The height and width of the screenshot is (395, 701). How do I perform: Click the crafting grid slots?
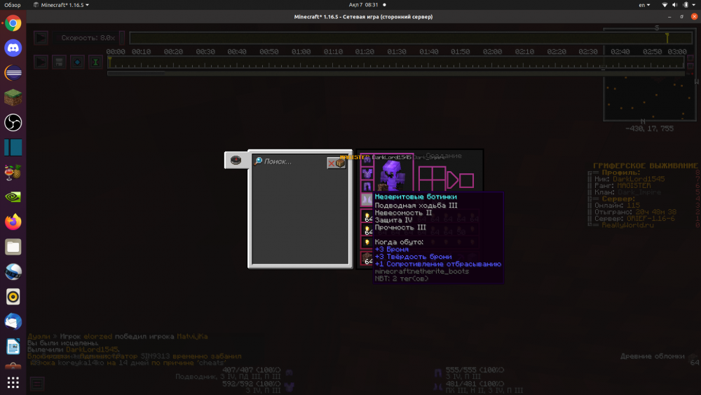click(x=432, y=180)
